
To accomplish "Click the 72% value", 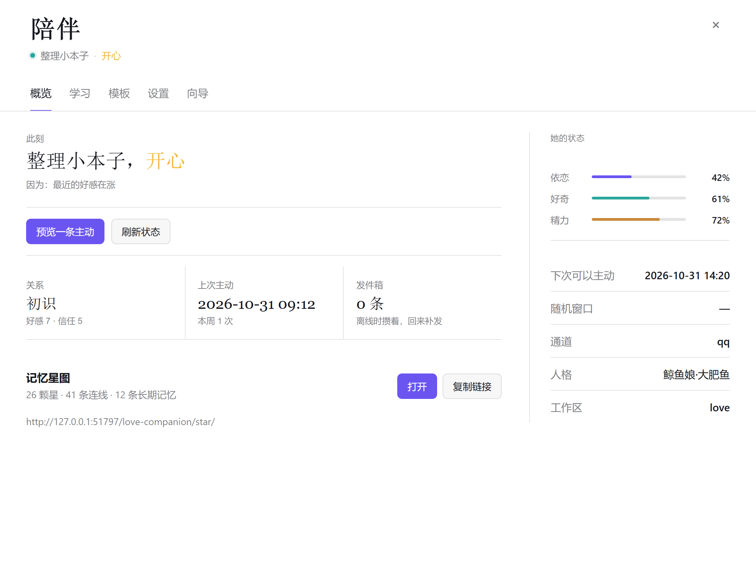I will pos(721,220).
